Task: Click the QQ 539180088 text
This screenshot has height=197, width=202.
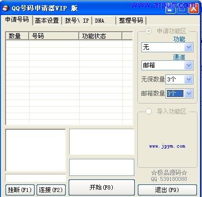Action: pos(169,179)
